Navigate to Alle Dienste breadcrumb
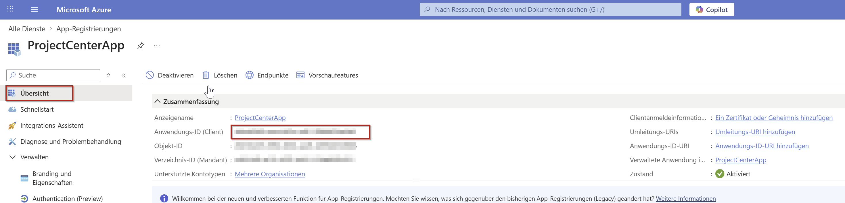 [x=27, y=29]
